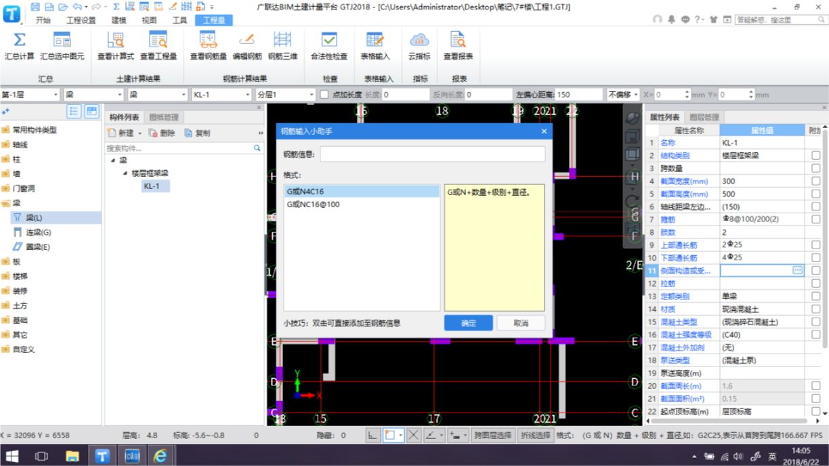Open GTJ app icon in Windows taskbar
Viewport: 829px width, 466px height.
click(102, 455)
